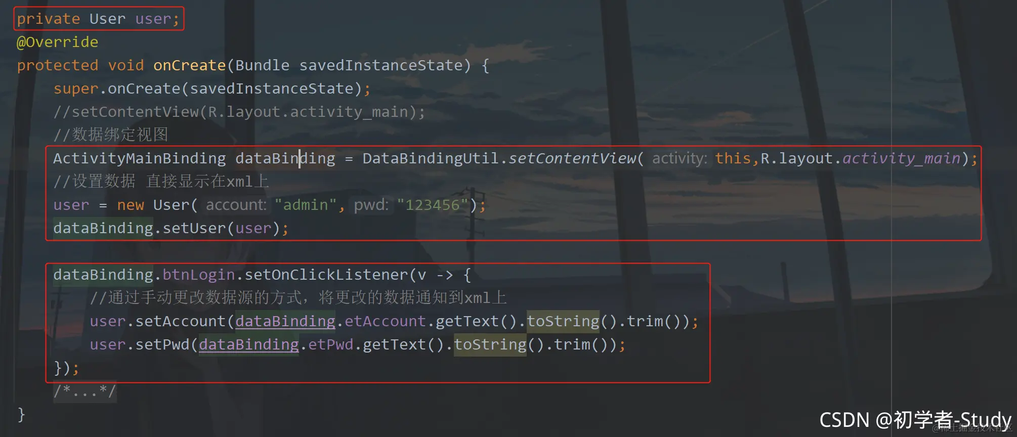
Task: Click DataBindingUtil in the assignment
Action: tap(431, 158)
